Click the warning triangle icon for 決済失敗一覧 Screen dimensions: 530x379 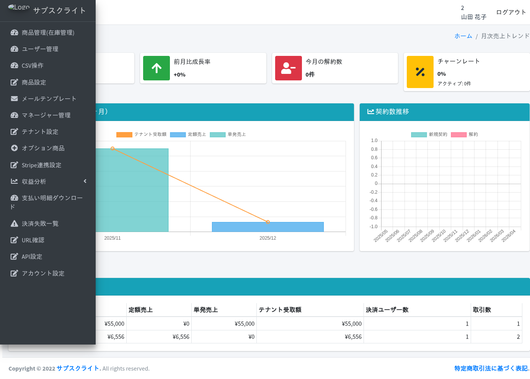pos(14,224)
